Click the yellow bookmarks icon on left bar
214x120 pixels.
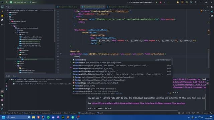pyautogui.click(x=2, y=16)
